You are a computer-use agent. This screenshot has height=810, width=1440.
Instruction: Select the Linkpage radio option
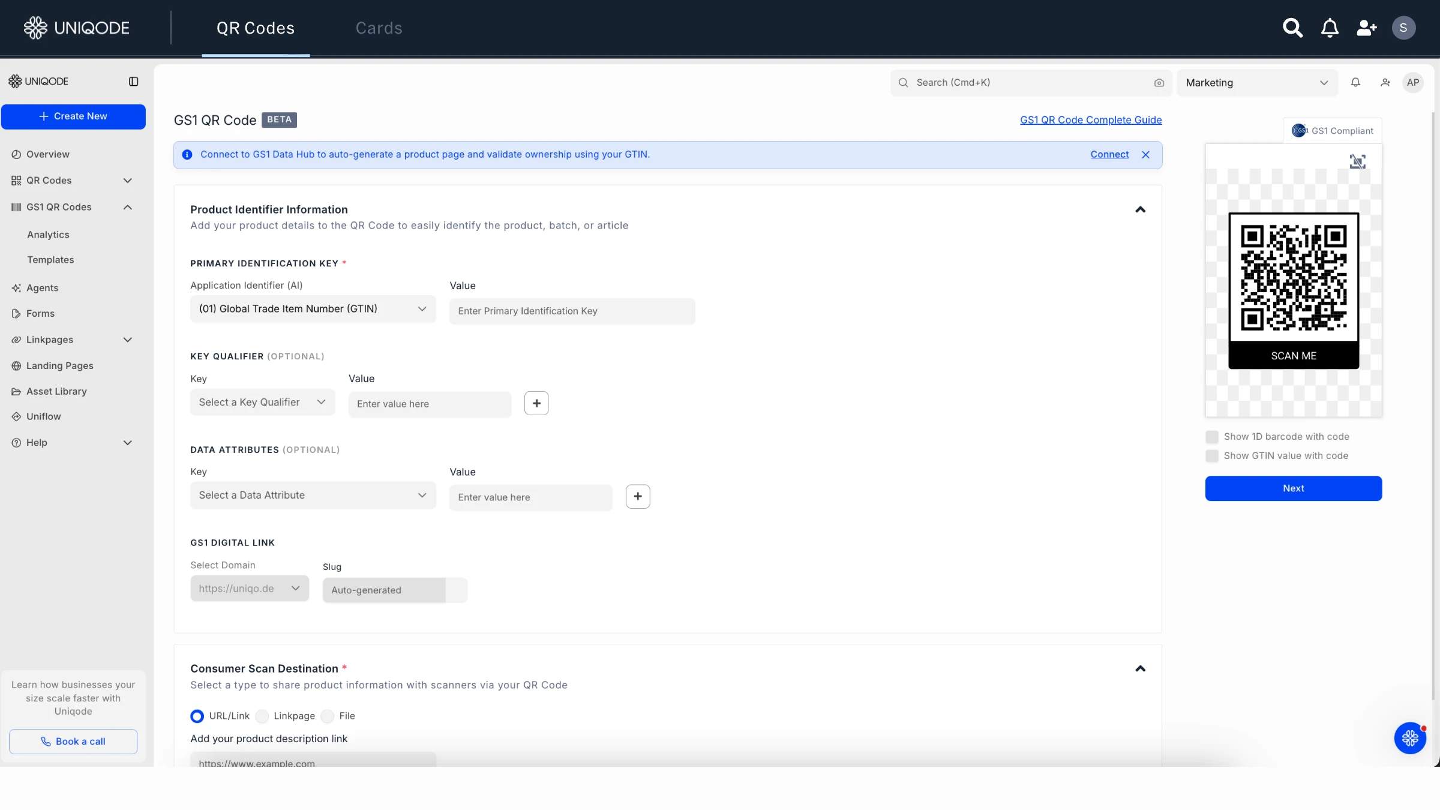(x=262, y=716)
